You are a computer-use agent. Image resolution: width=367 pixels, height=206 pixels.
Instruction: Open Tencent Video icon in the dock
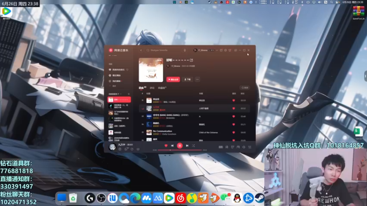169,198
